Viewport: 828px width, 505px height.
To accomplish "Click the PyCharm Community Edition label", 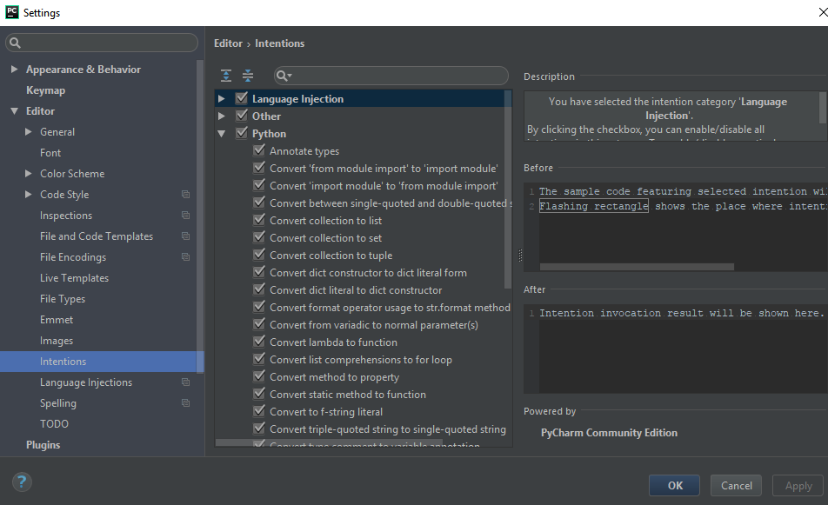I will pos(609,433).
